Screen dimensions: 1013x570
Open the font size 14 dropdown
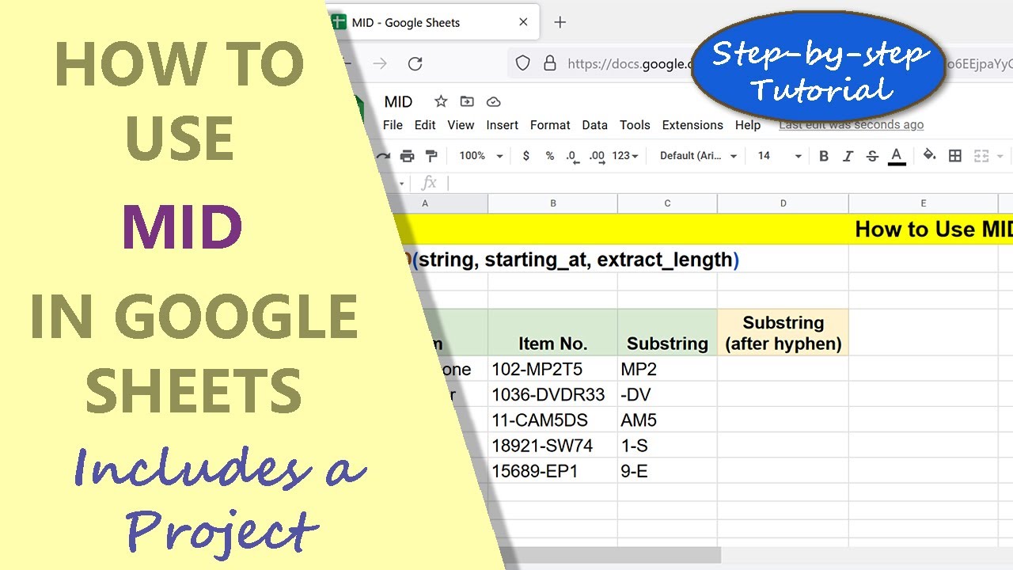(780, 156)
